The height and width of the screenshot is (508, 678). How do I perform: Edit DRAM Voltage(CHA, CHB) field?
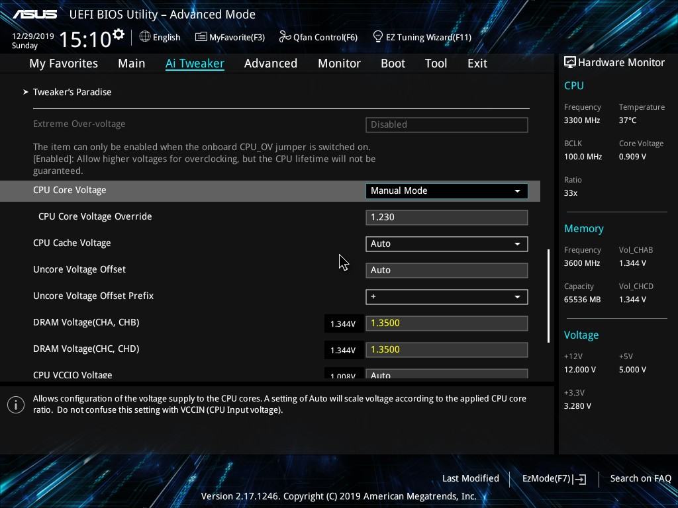pos(447,323)
